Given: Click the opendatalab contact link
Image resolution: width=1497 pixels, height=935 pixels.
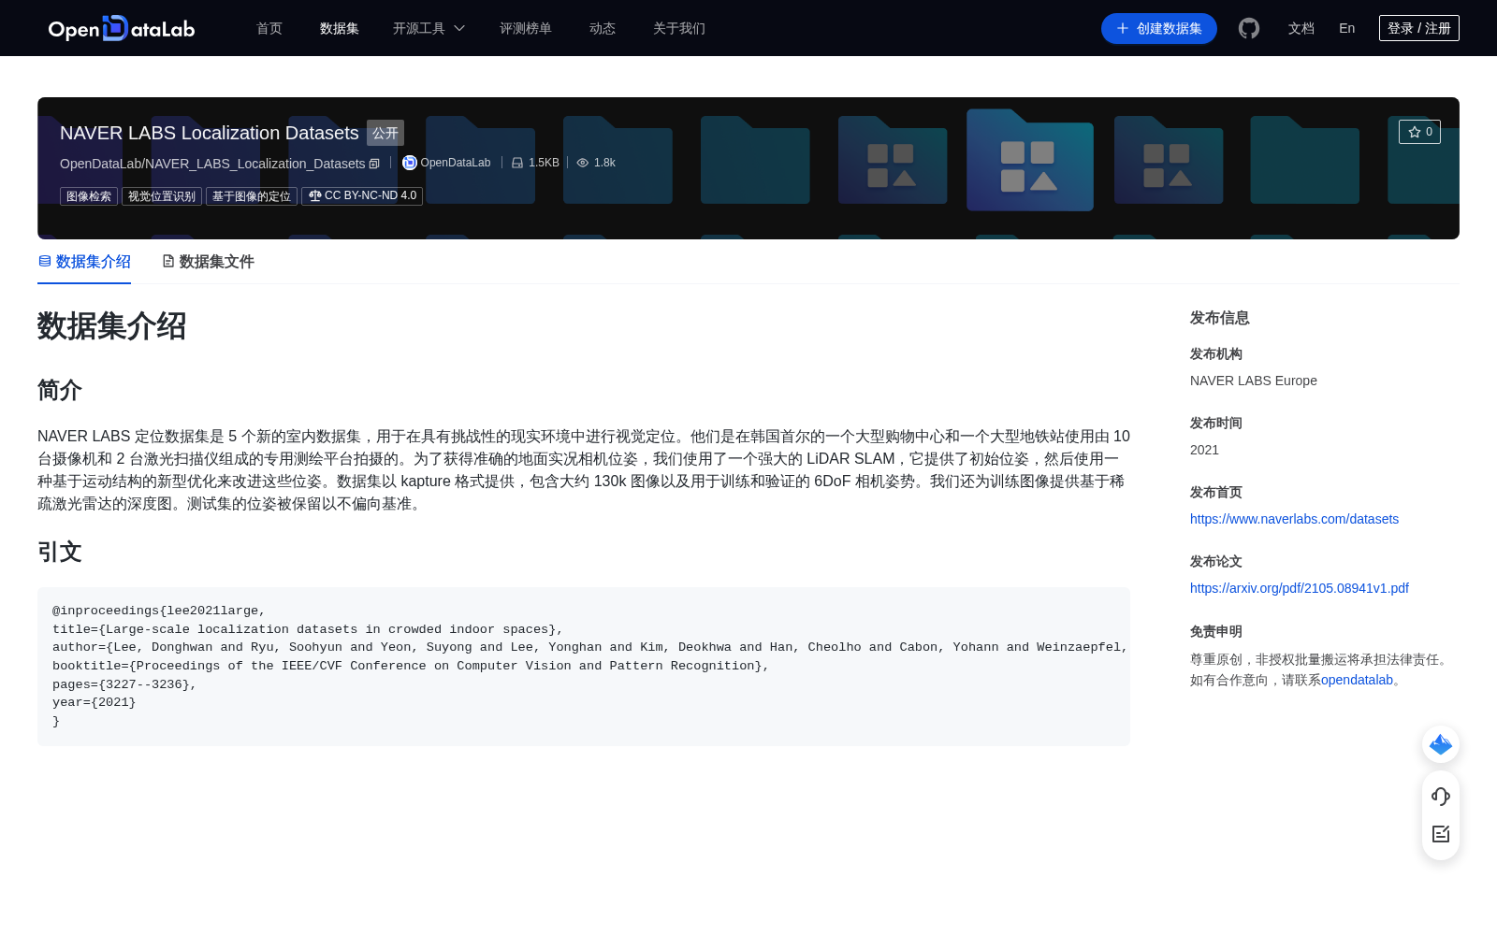Looking at the screenshot, I should (1357, 680).
